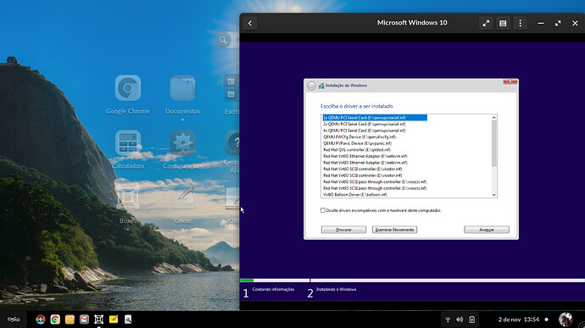Click the driver list scrollbar thumb
This screenshot has height=328, width=585.
pos(494,144)
